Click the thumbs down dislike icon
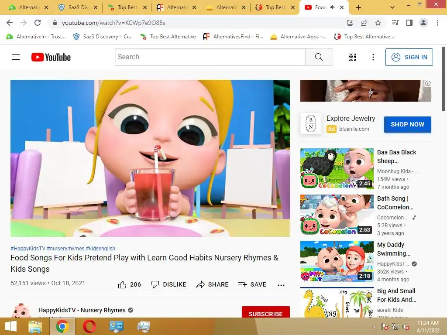The width and height of the screenshot is (447, 335). pos(155,284)
